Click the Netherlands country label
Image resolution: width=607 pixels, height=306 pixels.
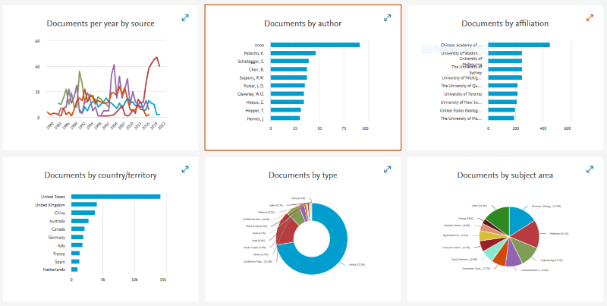tap(55, 270)
